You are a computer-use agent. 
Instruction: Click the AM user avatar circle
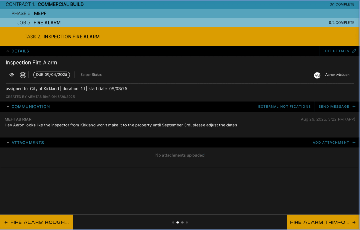[317, 75]
